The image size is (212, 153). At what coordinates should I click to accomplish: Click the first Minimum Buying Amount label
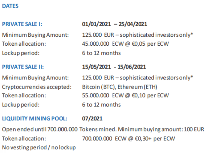(x=35, y=34)
